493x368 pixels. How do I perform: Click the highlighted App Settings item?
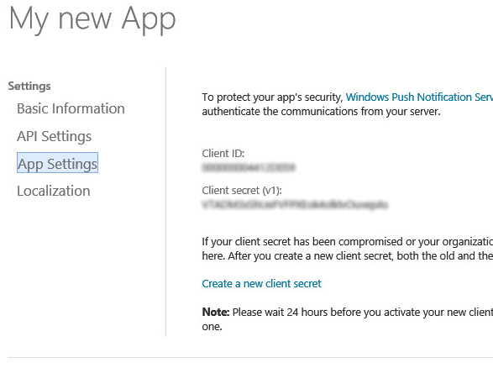tap(58, 163)
